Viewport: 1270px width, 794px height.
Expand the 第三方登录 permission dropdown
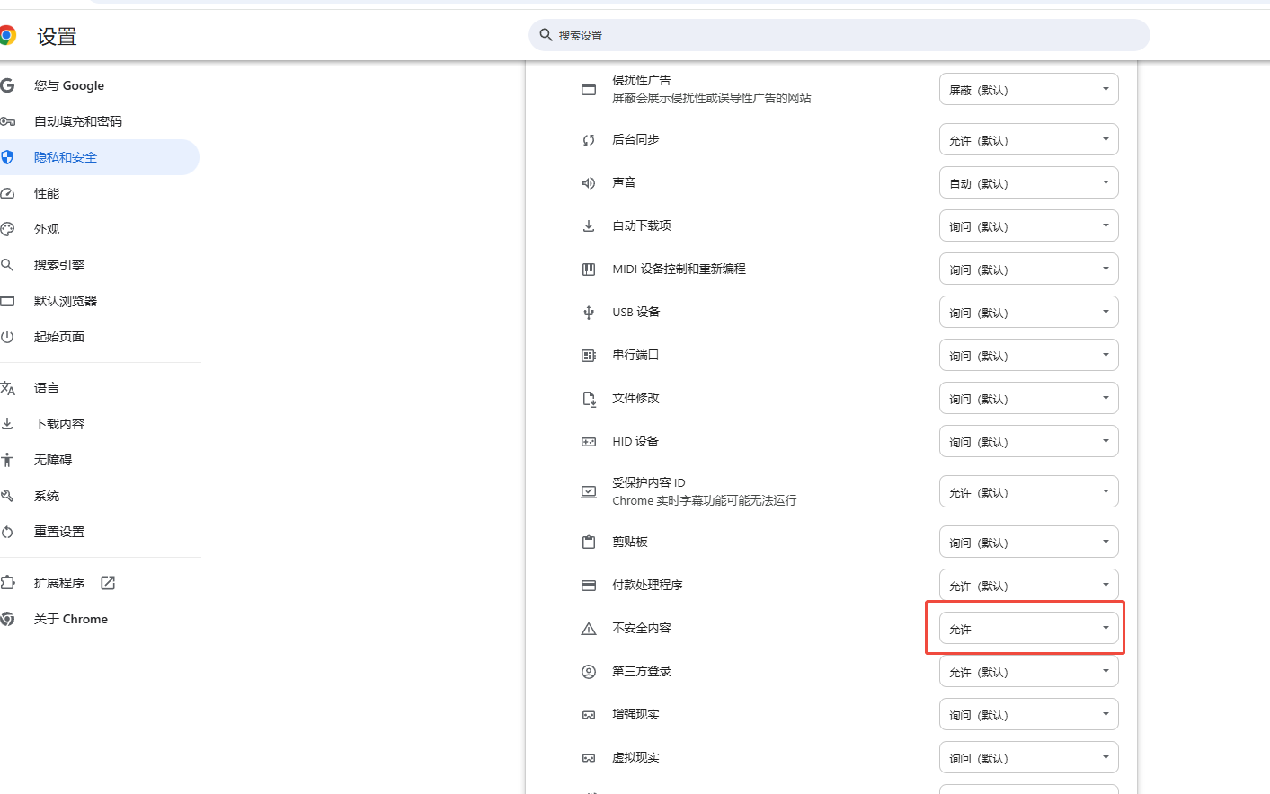coord(1029,671)
